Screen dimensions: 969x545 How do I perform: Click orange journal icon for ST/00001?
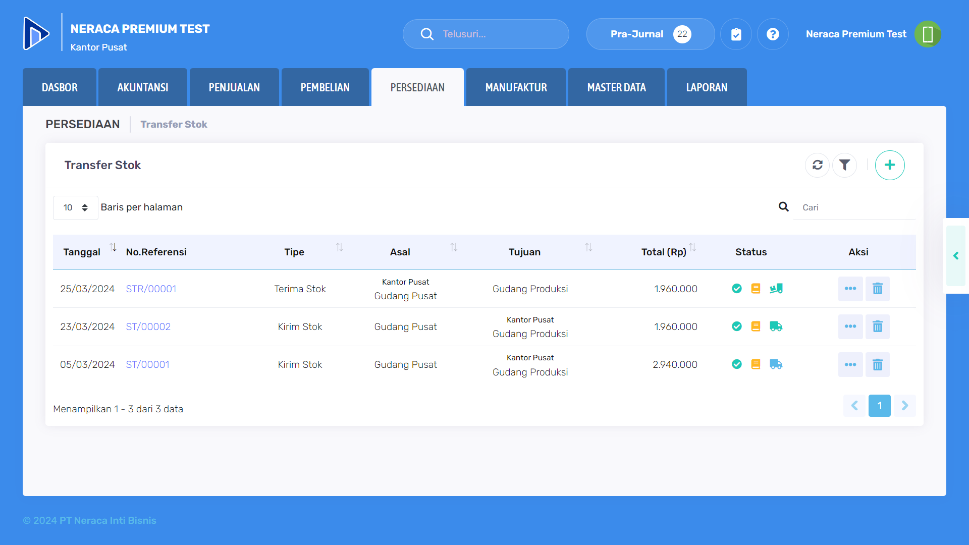click(x=756, y=364)
